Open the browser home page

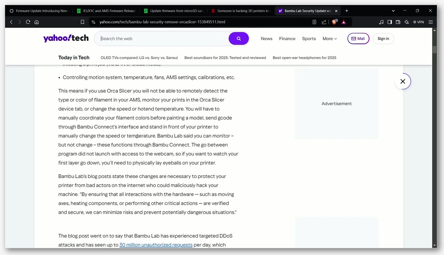point(37,22)
